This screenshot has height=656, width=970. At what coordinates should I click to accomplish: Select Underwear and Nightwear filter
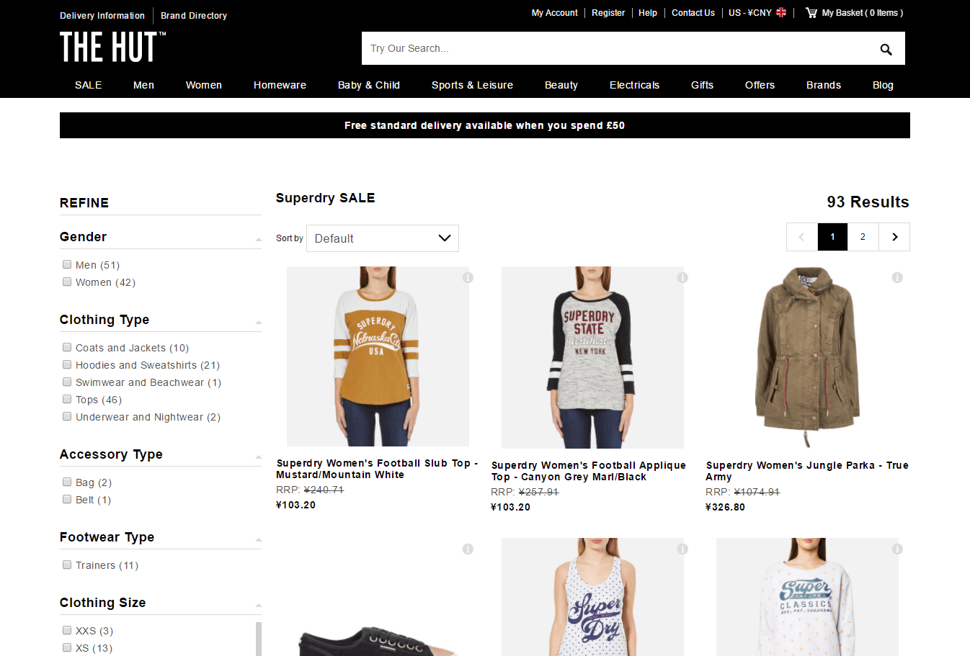[67, 416]
